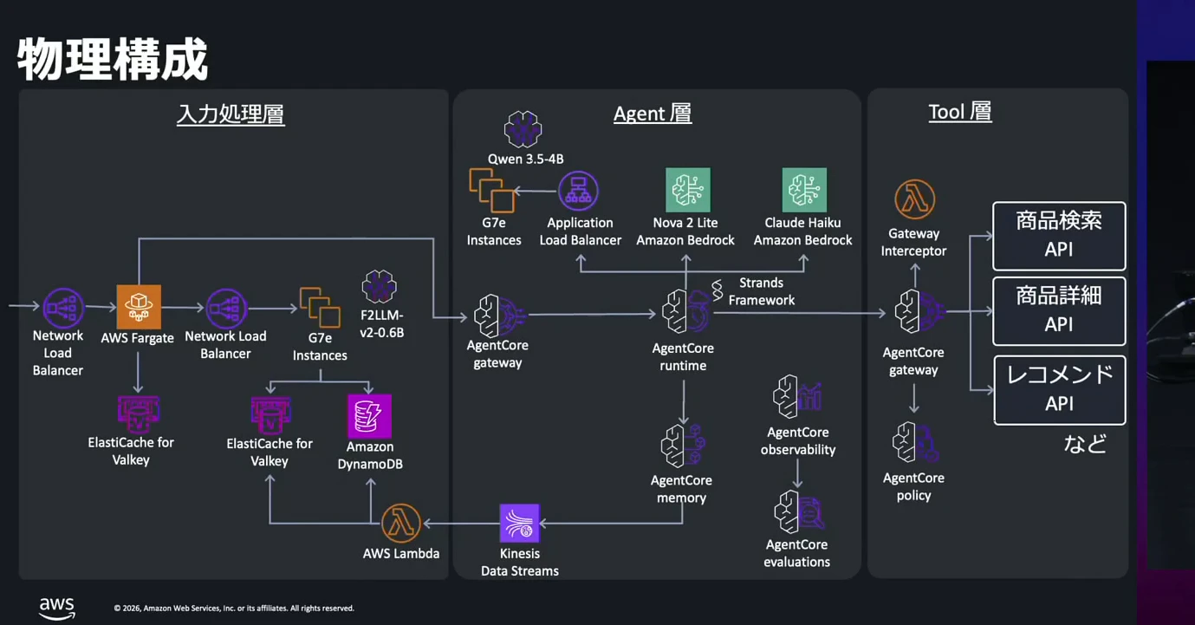Select the AgentCore observability icon

click(x=797, y=397)
